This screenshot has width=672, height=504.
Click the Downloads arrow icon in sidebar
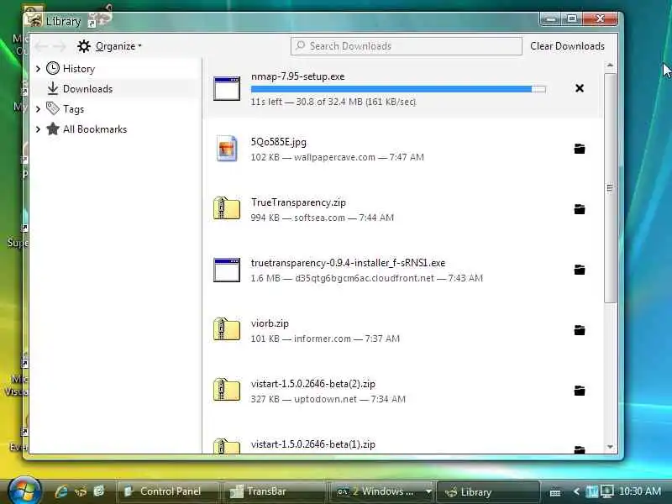(x=53, y=88)
